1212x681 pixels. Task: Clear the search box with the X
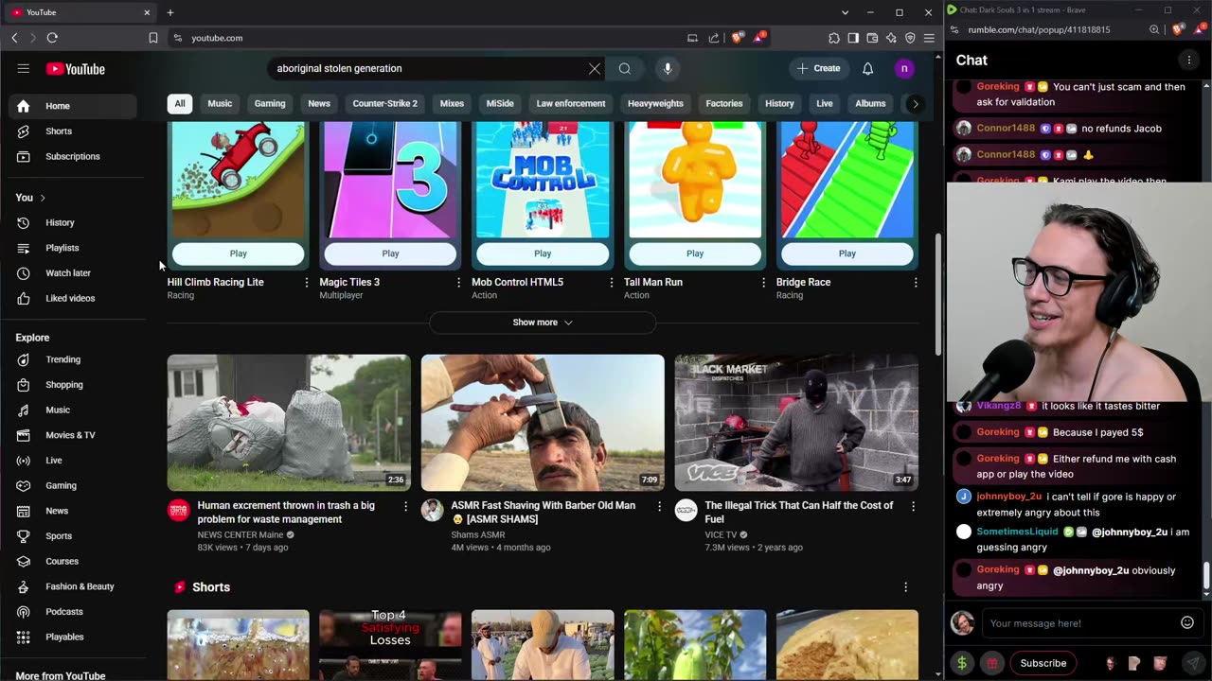pyautogui.click(x=595, y=68)
